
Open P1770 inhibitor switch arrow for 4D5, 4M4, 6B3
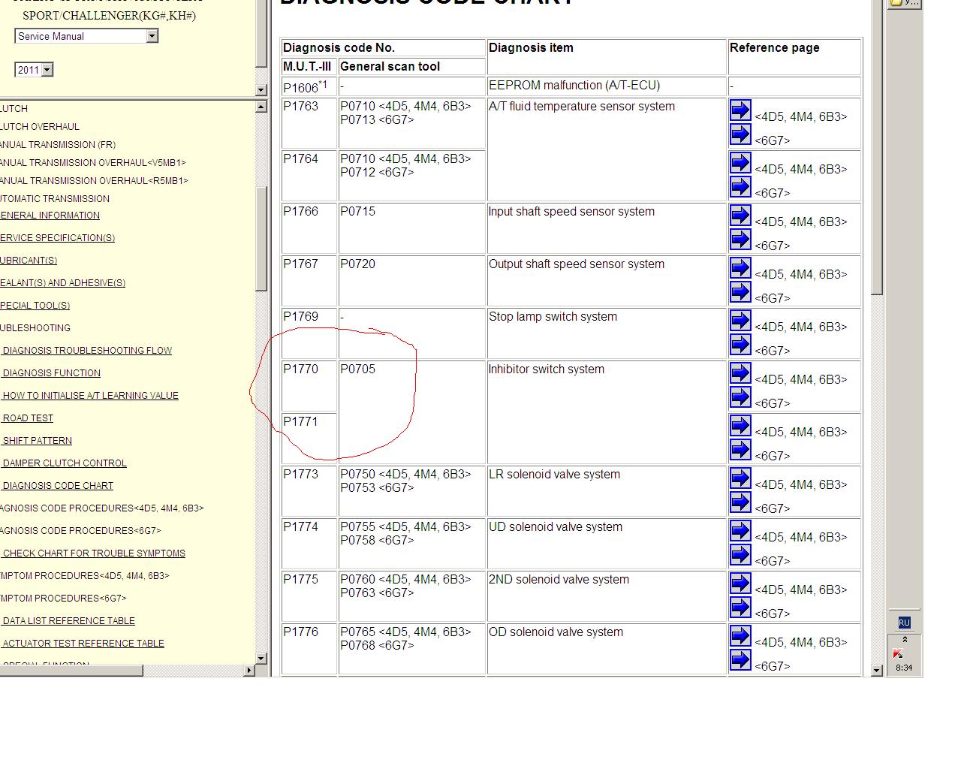pos(740,373)
